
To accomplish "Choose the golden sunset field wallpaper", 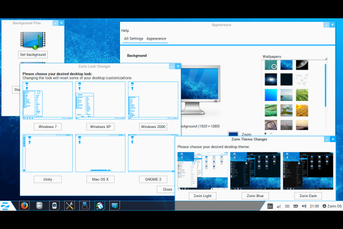I will click(302, 110).
